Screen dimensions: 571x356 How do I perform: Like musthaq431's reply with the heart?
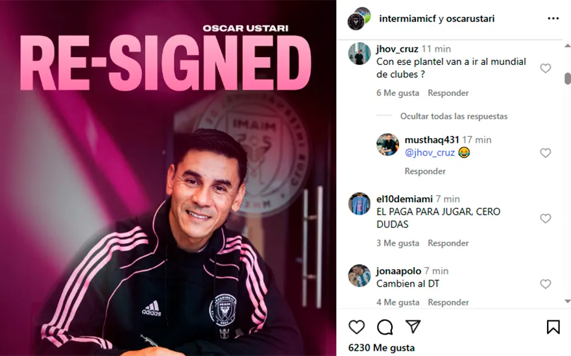(545, 153)
